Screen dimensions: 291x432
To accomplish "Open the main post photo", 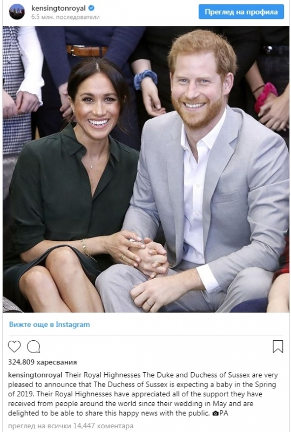I will pyautogui.click(x=146, y=169).
